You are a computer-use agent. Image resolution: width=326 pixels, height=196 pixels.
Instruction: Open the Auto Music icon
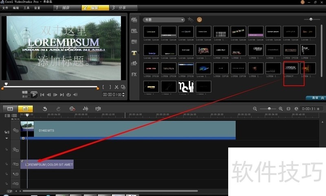tap(98, 109)
